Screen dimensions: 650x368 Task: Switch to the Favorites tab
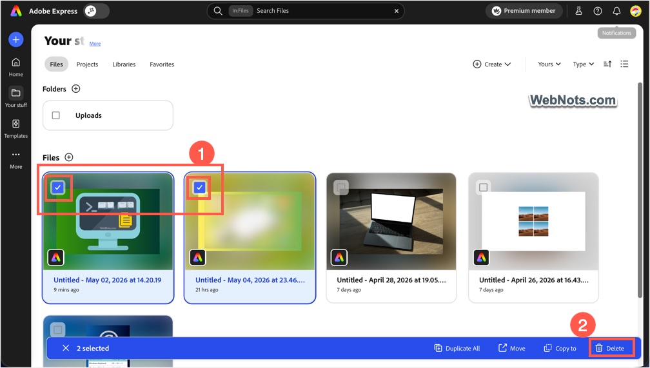click(162, 64)
